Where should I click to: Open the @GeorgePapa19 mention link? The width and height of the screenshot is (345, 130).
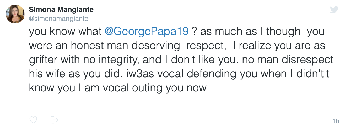[147, 32]
